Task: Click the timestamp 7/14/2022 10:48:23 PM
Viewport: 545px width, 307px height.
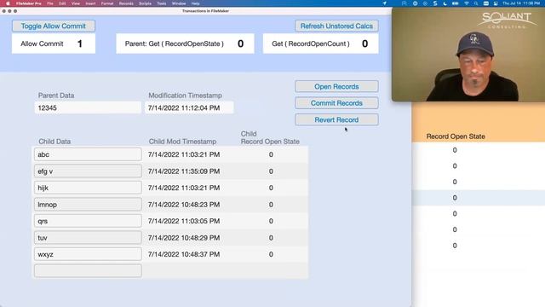Action: click(184, 205)
